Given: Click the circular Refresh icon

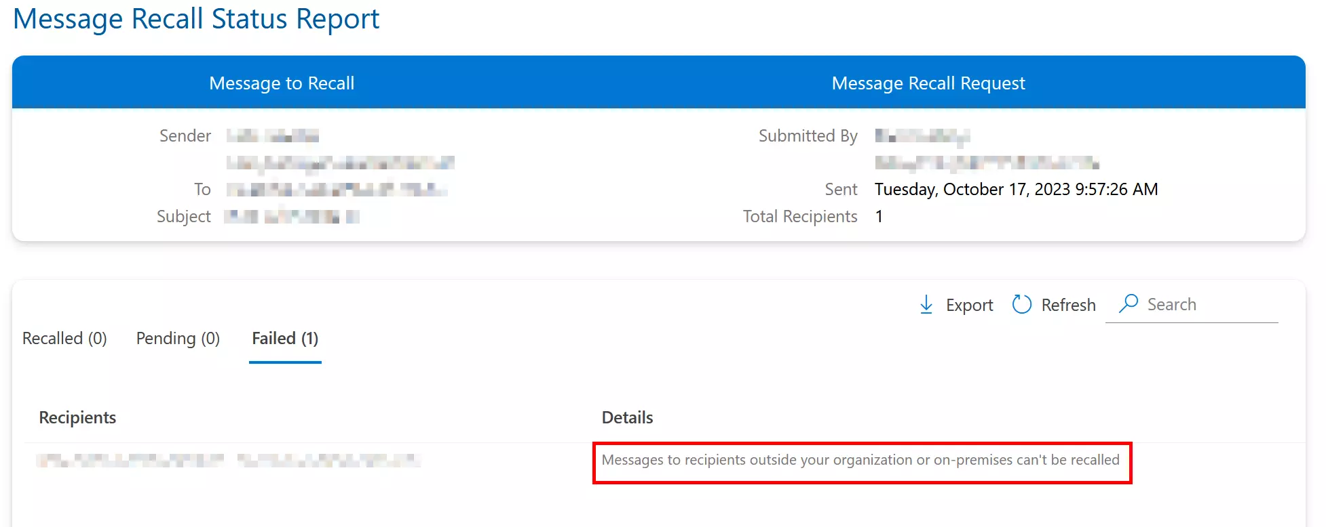Looking at the screenshot, I should (x=1021, y=305).
